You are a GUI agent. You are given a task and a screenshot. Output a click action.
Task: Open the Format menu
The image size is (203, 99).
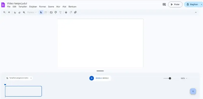coord(42,7)
